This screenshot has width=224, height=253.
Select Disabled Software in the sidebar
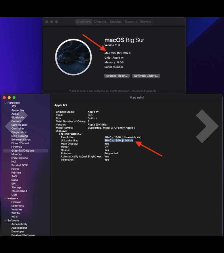pos(23,235)
